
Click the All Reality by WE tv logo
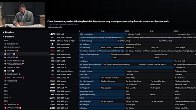[52, 41]
